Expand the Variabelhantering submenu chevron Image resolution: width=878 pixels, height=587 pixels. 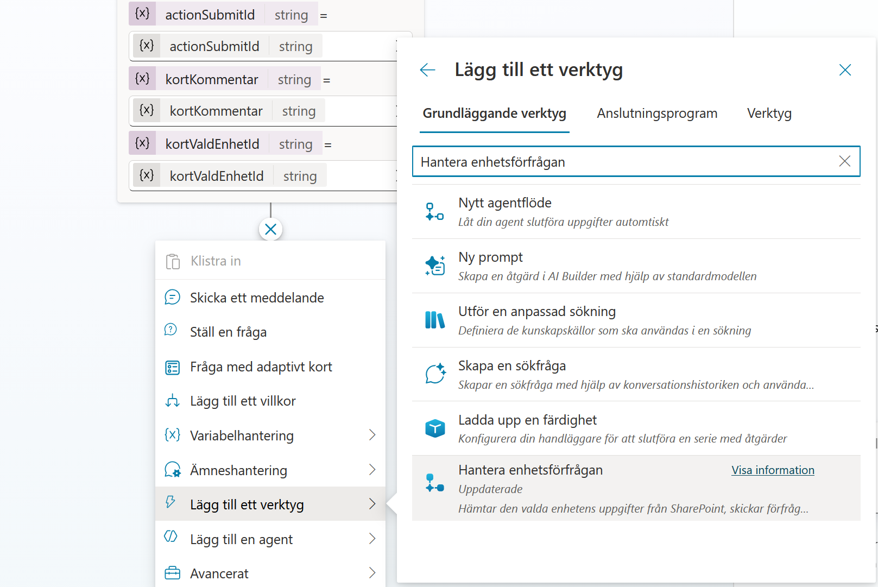point(372,435)
